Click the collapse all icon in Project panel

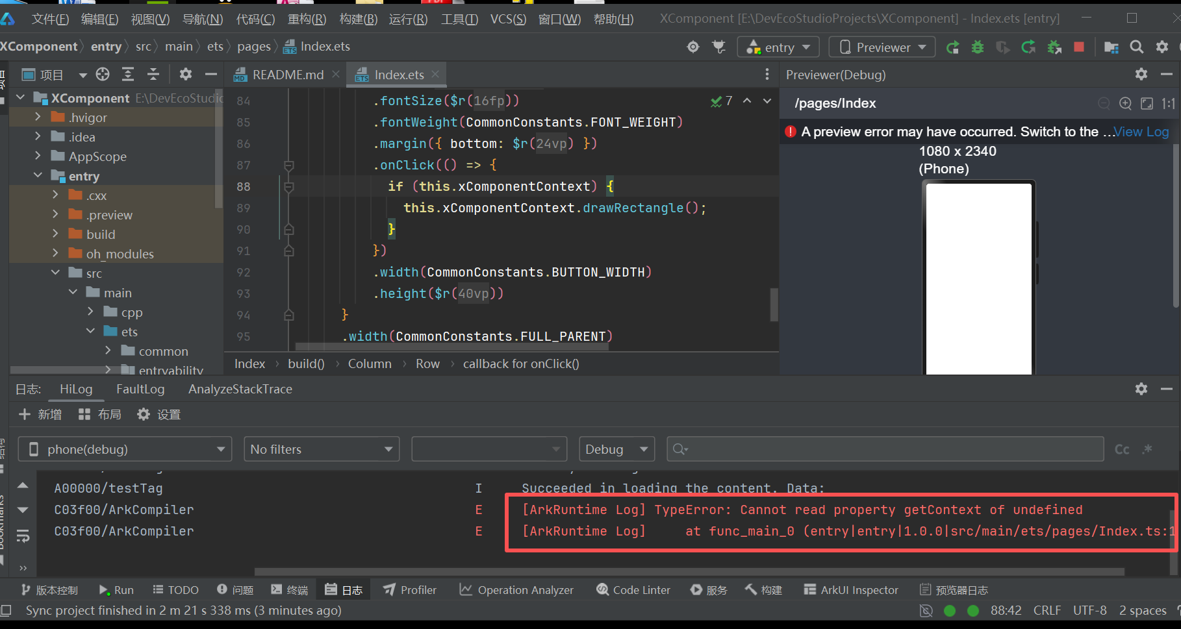point(153,75)
